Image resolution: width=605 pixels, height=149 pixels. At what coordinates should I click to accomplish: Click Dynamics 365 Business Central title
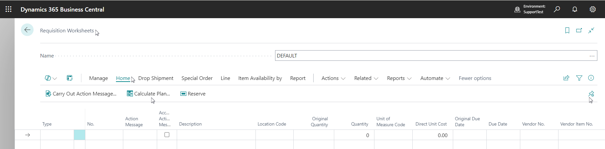tap(62, 10)
